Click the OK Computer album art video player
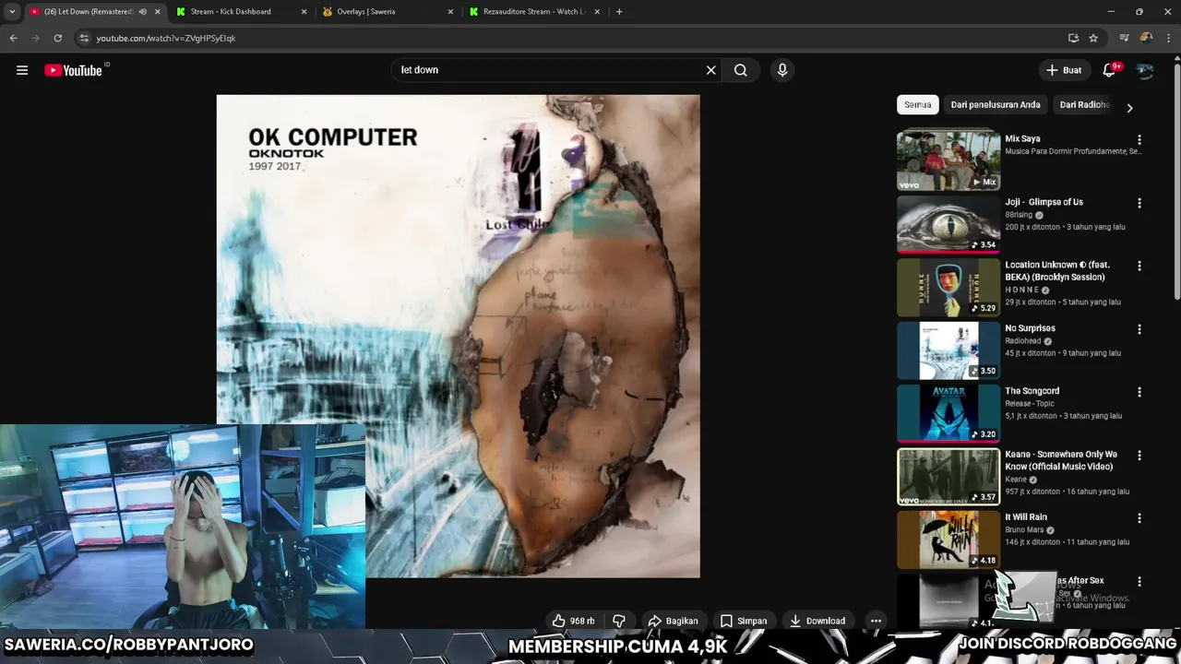 click(x=458, y=336)
